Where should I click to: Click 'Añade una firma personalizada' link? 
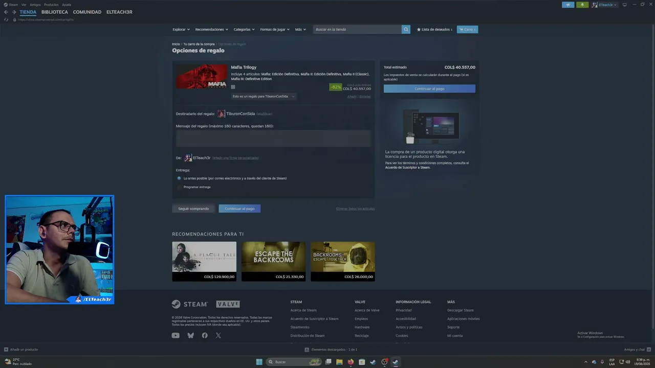(x=235, y=158)
